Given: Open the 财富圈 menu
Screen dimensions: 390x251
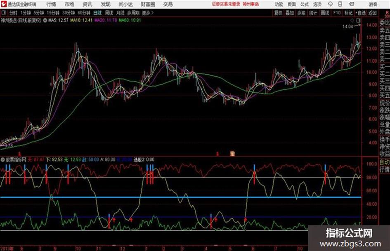Looking at the screenshot, I should point(148,4).
